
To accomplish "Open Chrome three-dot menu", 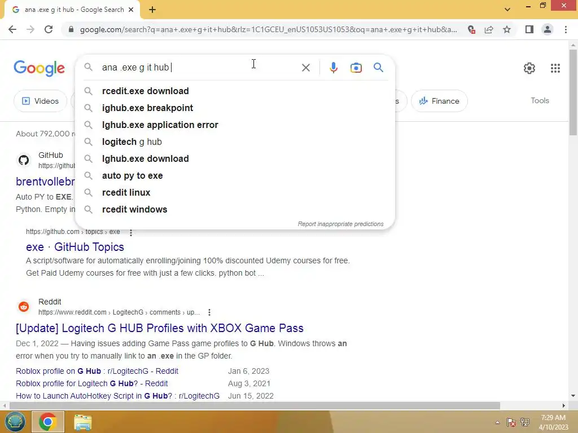I will pyautogui.click(x=566, y=29).
